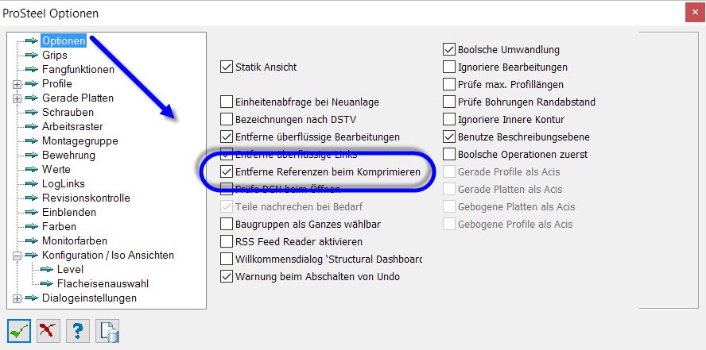Click the arrow icon beside Level

46,269
